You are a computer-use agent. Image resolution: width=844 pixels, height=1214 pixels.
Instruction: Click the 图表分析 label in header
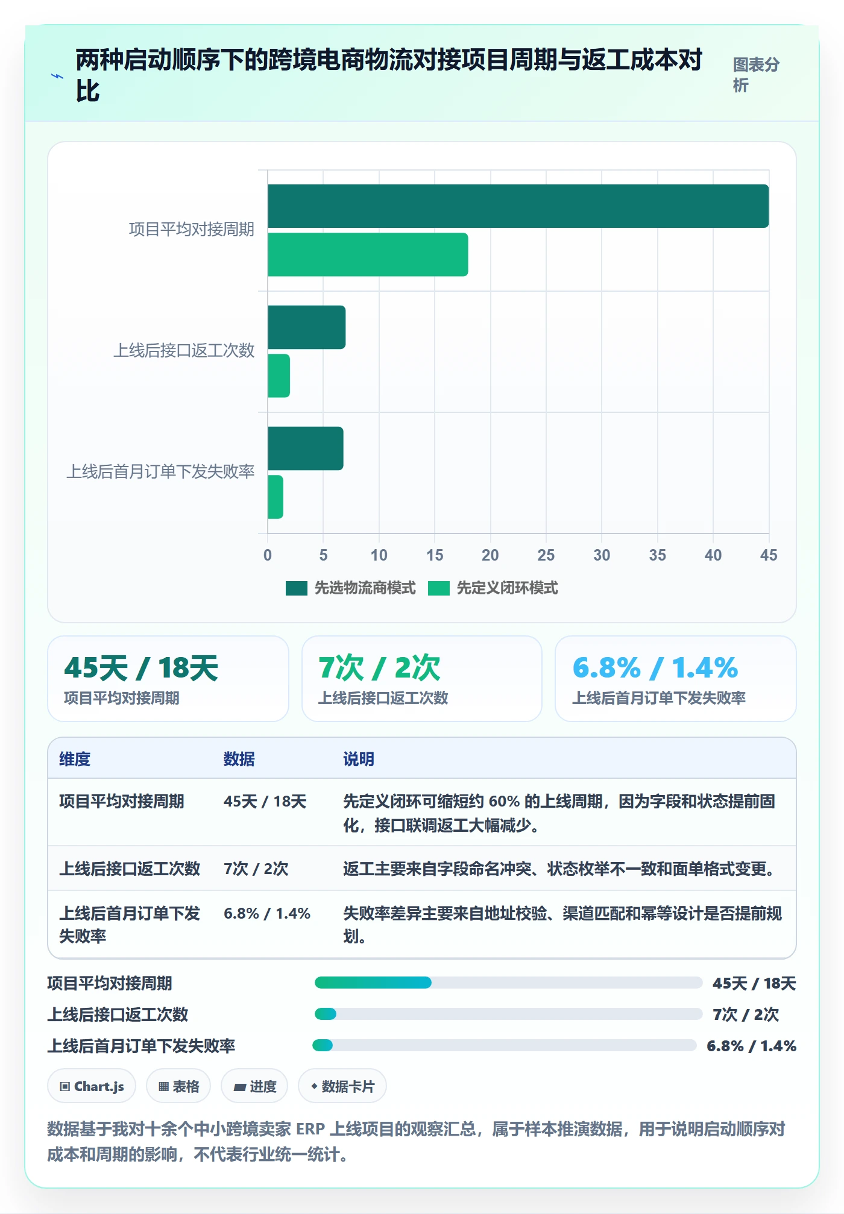756,75
